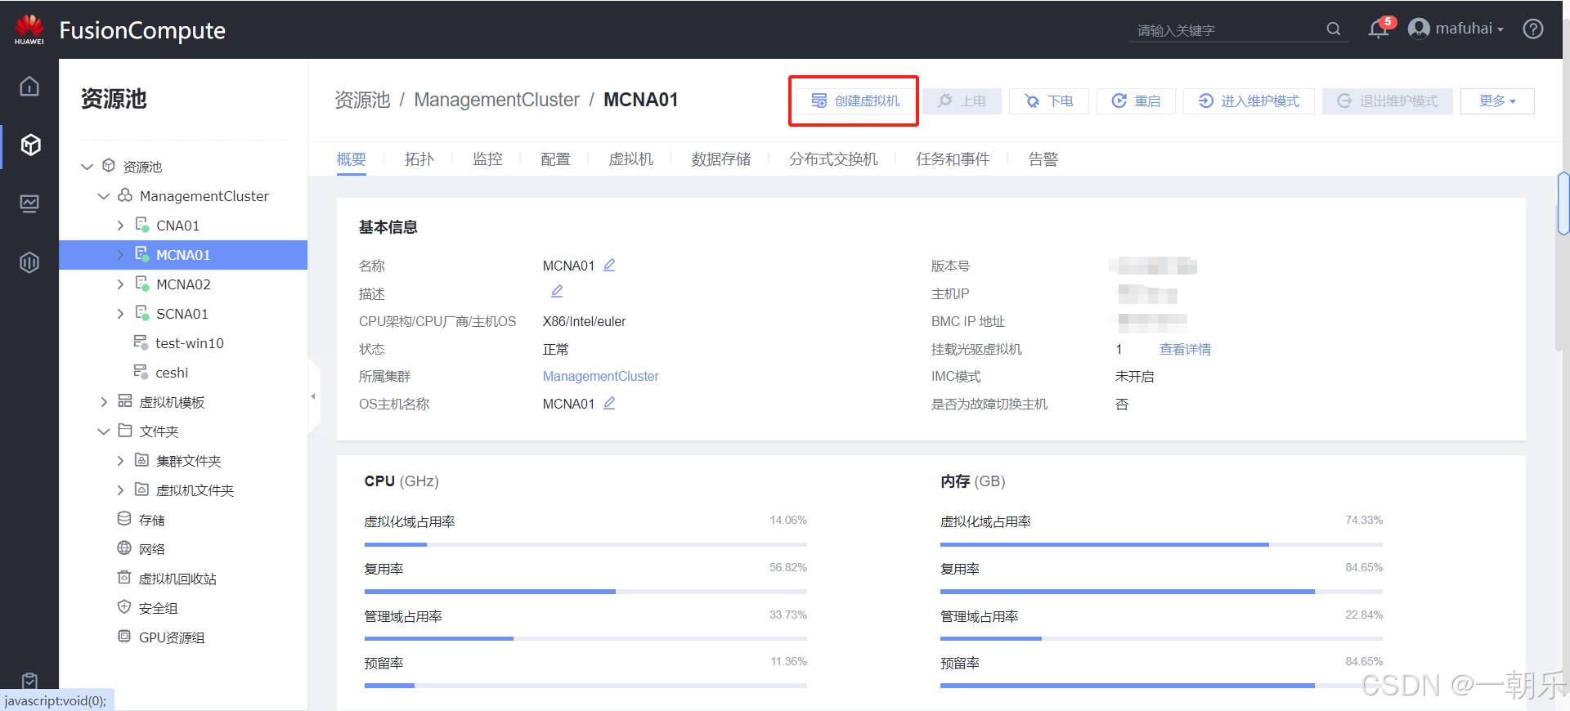Open the security shield sidebar icon
The width and height of the screenshot is (1570, 711).
click(x=29, y=262)
